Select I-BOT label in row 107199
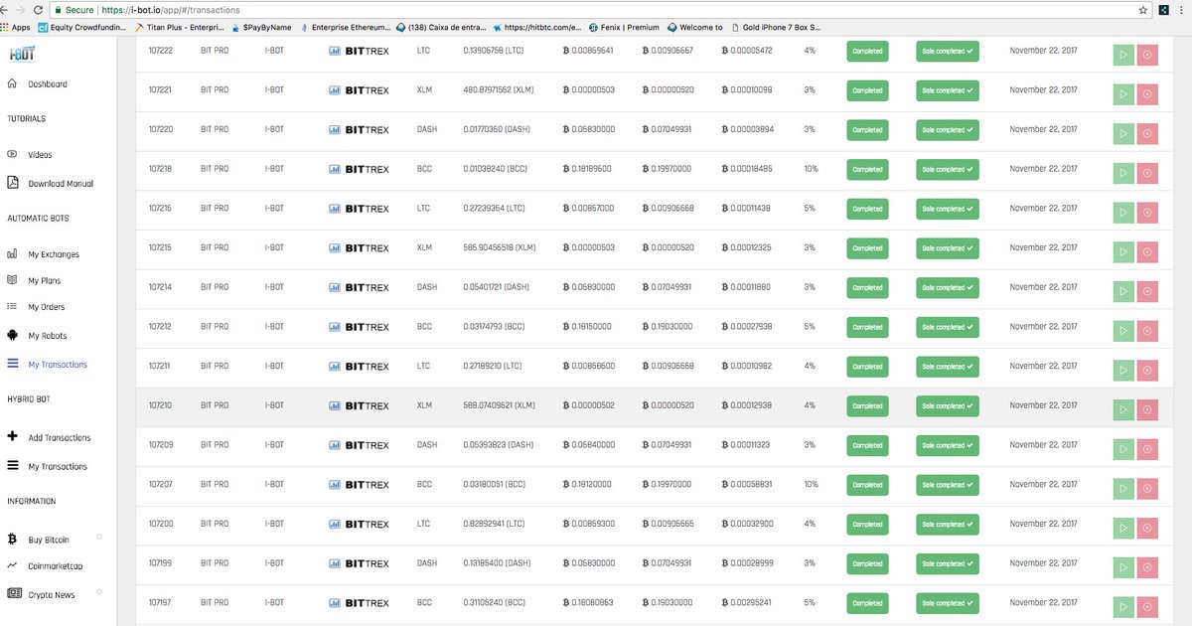Viewport: 1192px width, 626px height. coord(274,562)
